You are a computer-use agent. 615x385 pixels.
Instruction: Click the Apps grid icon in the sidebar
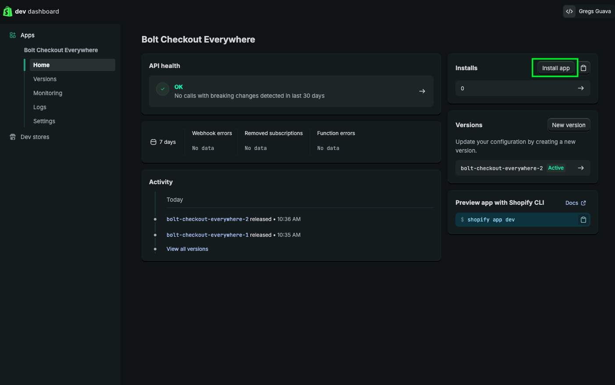13,35
